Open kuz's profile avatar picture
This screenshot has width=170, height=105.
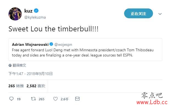coord(15,14)
